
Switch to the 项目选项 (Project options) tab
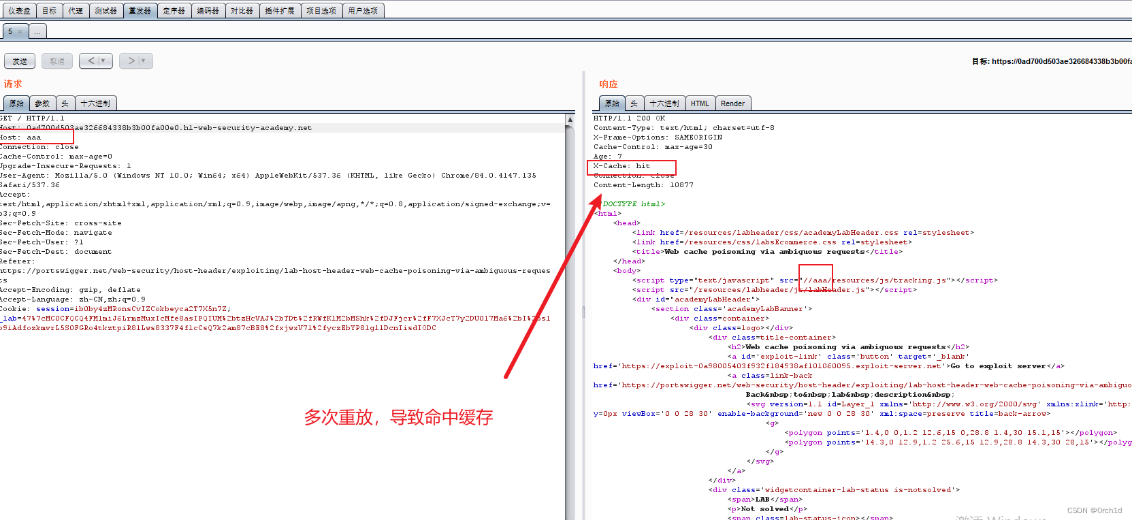pos(321,11)
